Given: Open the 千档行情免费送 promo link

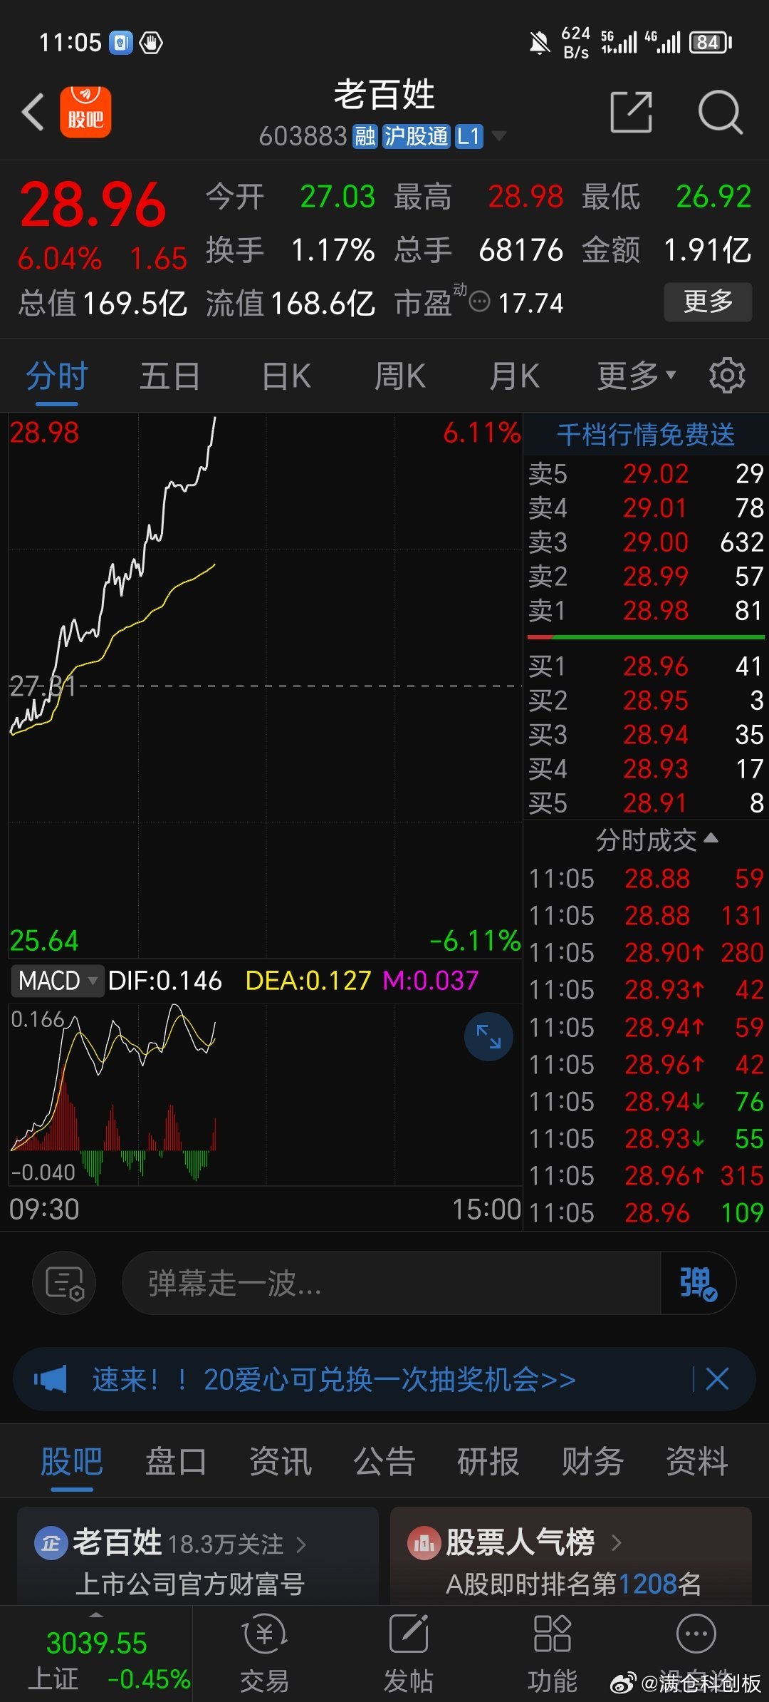Looking at the screenshot, I should [646, 434].
